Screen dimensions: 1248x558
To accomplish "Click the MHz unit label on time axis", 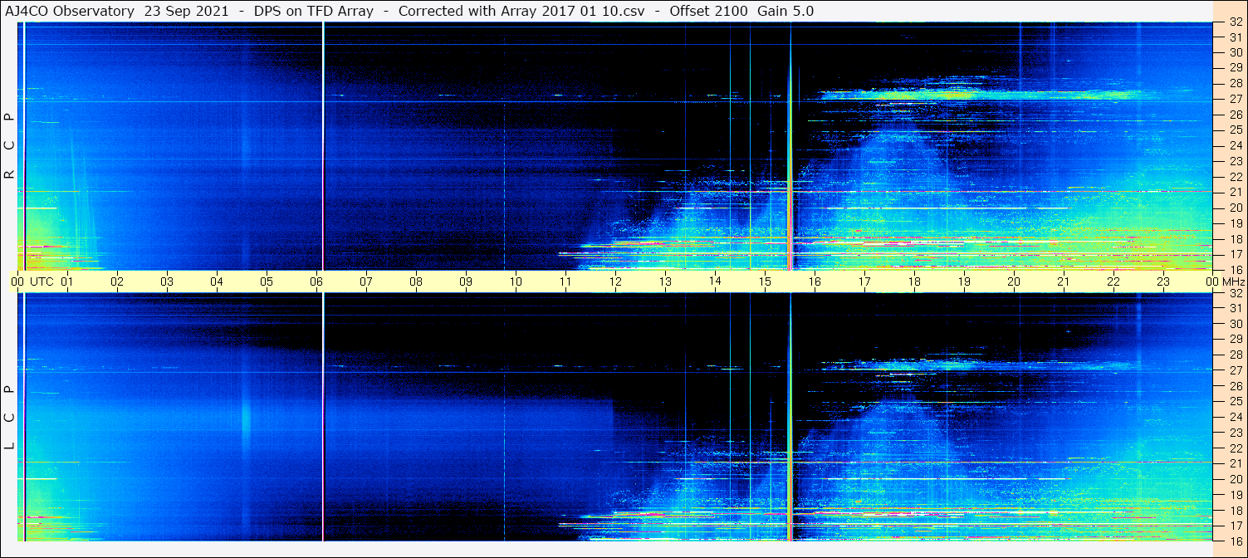I will (x=1229, y=281).
